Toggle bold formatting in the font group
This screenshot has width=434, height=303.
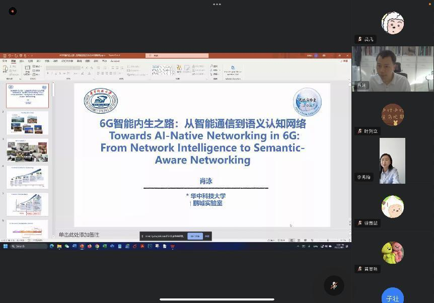coord(48,73)
